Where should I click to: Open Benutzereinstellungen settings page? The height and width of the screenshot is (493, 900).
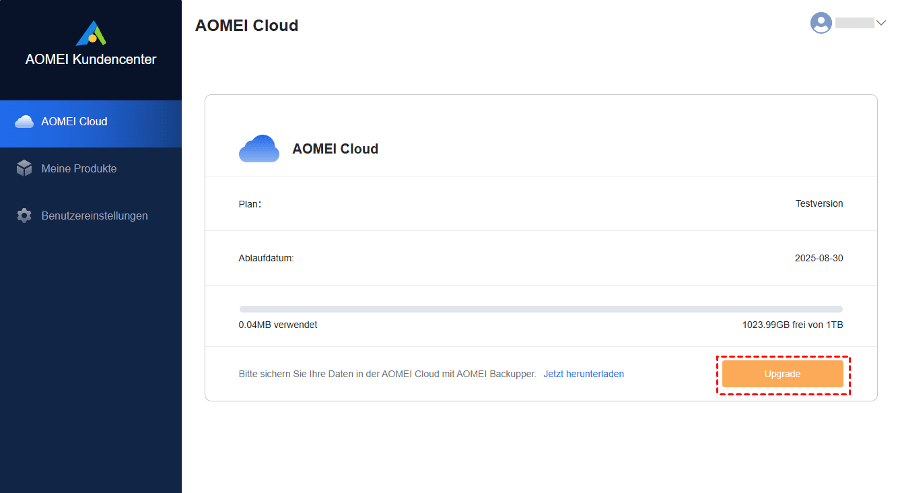pos(94,216)
